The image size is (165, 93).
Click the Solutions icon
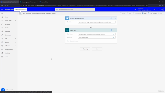(2, 53)
